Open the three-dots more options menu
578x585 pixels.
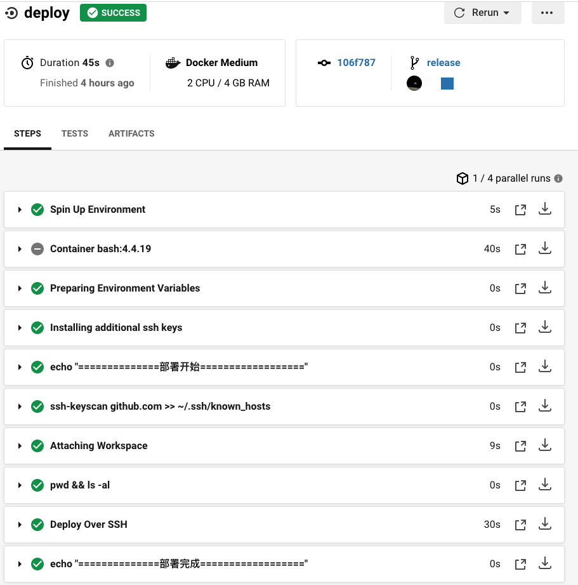click(x=548, y=13)
